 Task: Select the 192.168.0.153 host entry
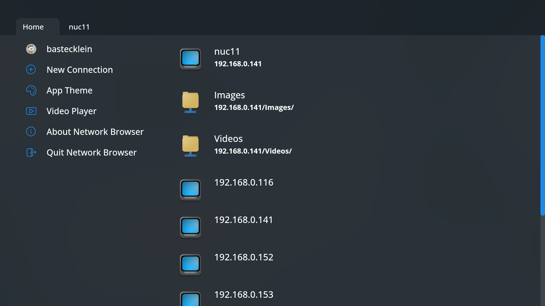pos(244,295)
